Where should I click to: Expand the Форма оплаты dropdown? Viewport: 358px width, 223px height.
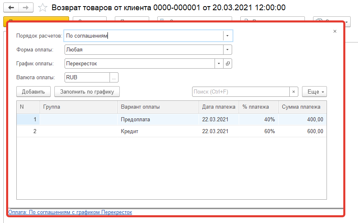tap(227, 50)
